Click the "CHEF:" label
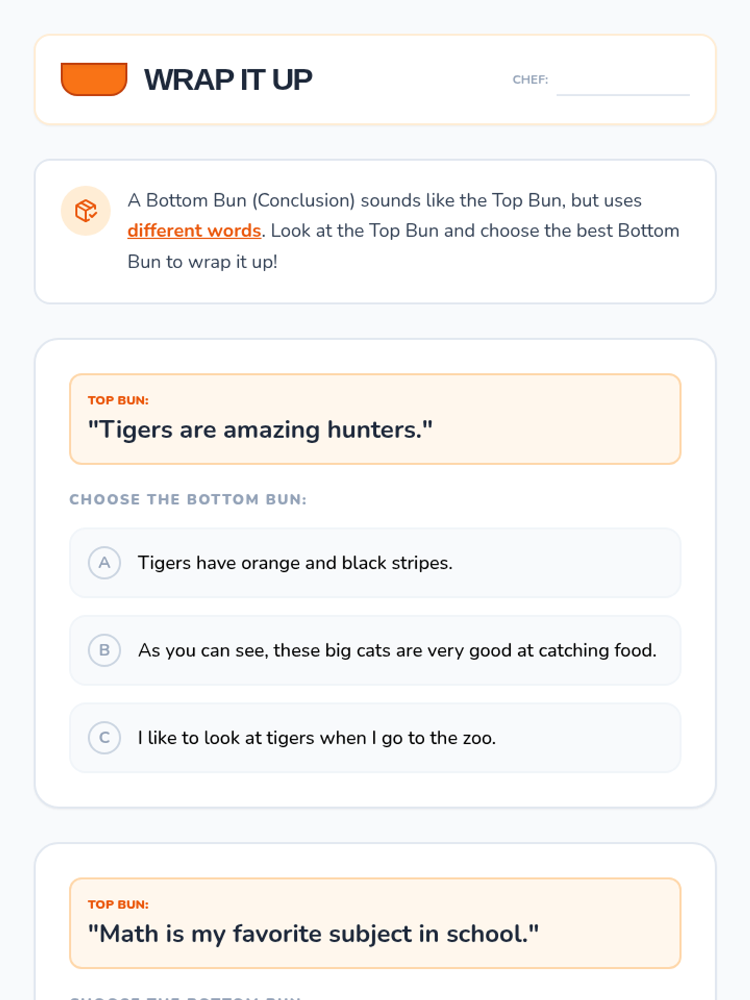 (530, 80)
